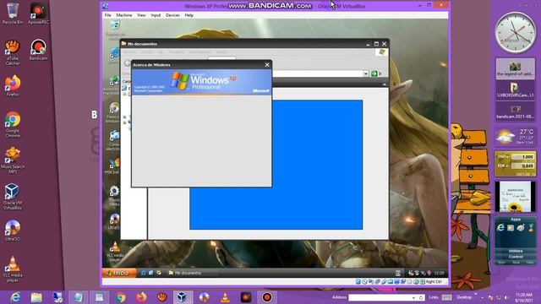This screenshot has width=541, height=304.
Task: Open the weather gadget showing 27°C New York
Action: click(516, 137)
